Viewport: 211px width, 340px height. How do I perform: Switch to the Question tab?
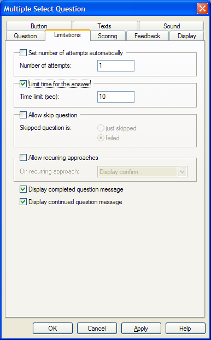(26, 36)
